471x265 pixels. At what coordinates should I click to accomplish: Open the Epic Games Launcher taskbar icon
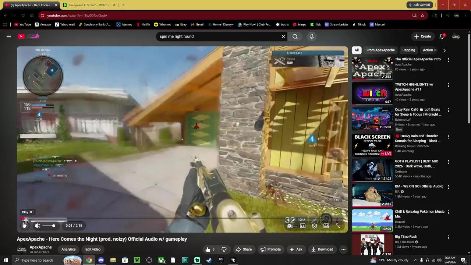[221, 260]
